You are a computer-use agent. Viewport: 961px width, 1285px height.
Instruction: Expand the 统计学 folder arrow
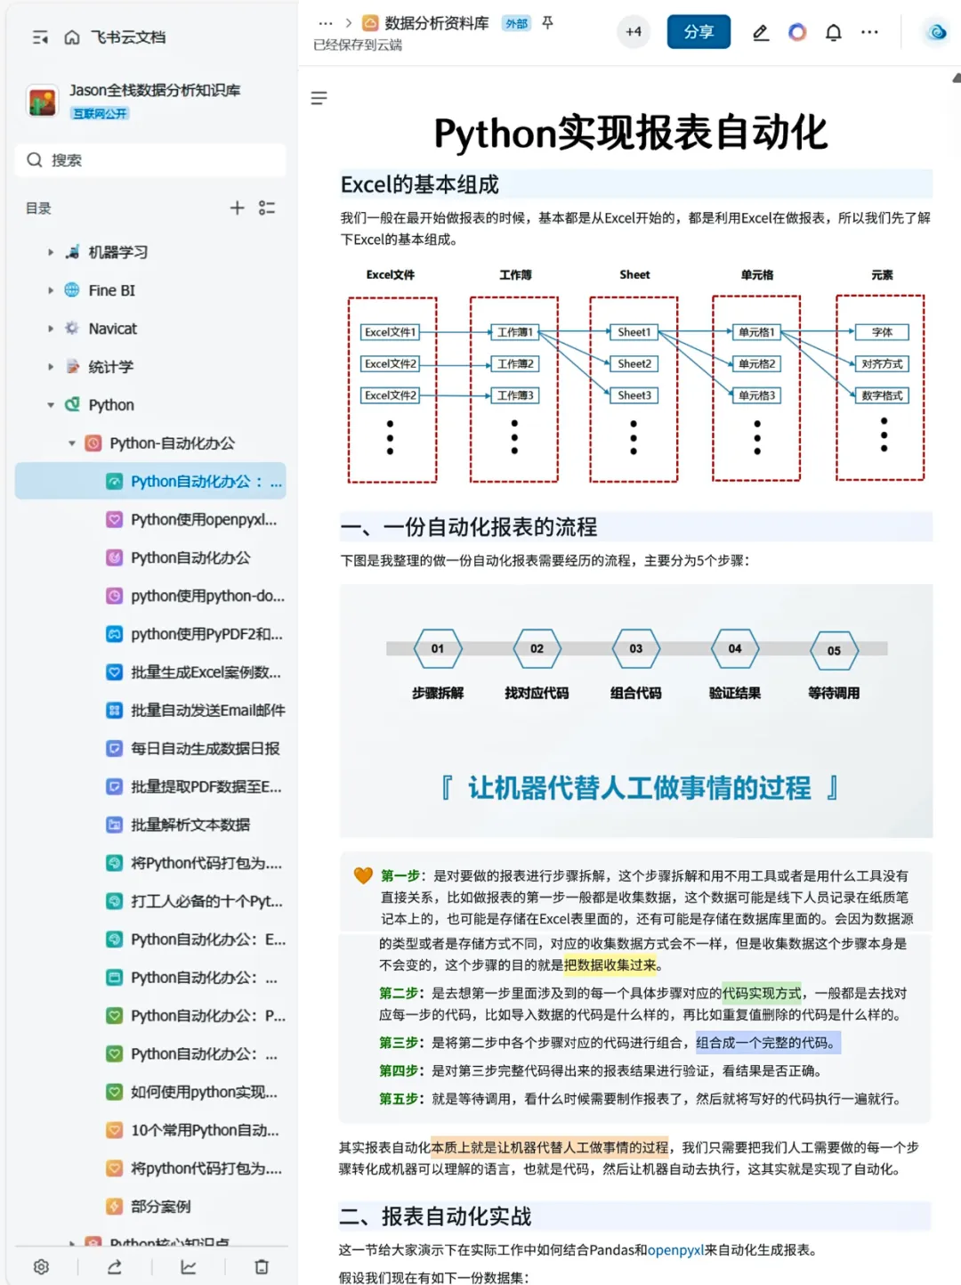[x=51, y=367]
